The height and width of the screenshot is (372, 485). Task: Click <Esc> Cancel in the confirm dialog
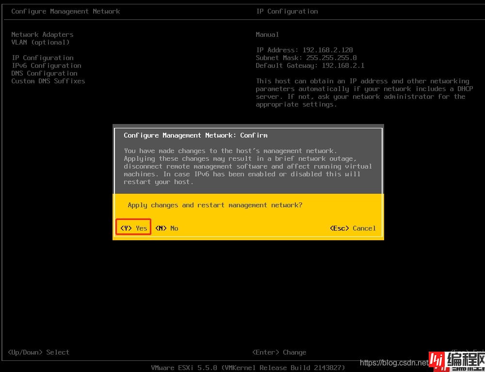(353, 228)
